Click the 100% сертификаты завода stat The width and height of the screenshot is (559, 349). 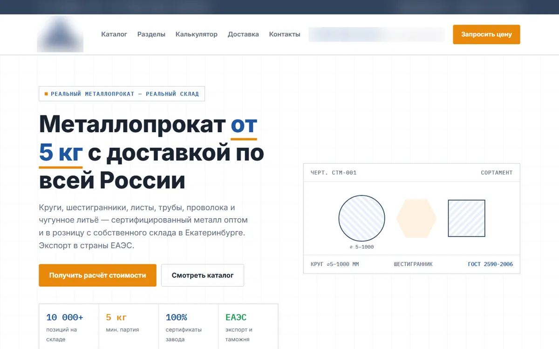[x=188, y=327]
